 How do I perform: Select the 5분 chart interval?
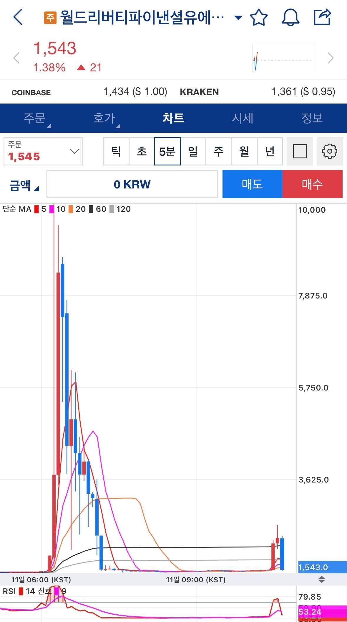click(167, 151)
